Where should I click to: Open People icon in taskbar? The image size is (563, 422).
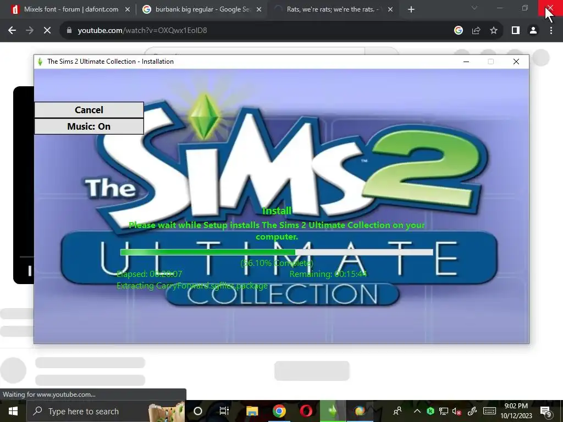[398, 411]
